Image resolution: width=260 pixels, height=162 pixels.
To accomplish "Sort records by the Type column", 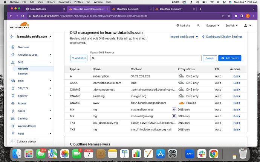I will coord(75,69).
